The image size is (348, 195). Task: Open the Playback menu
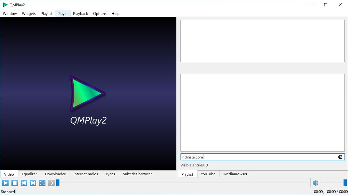pos(80,14)
